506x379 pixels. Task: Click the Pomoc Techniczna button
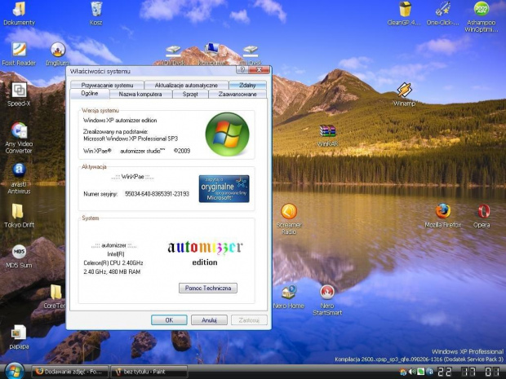tap(208, 288)
